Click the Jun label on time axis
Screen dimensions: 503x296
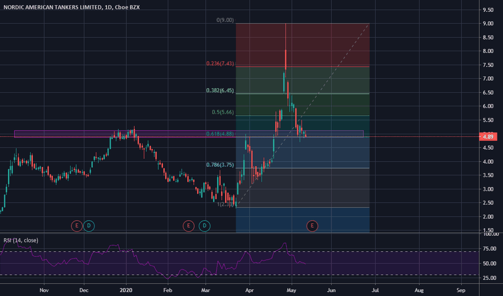point(331,290)
